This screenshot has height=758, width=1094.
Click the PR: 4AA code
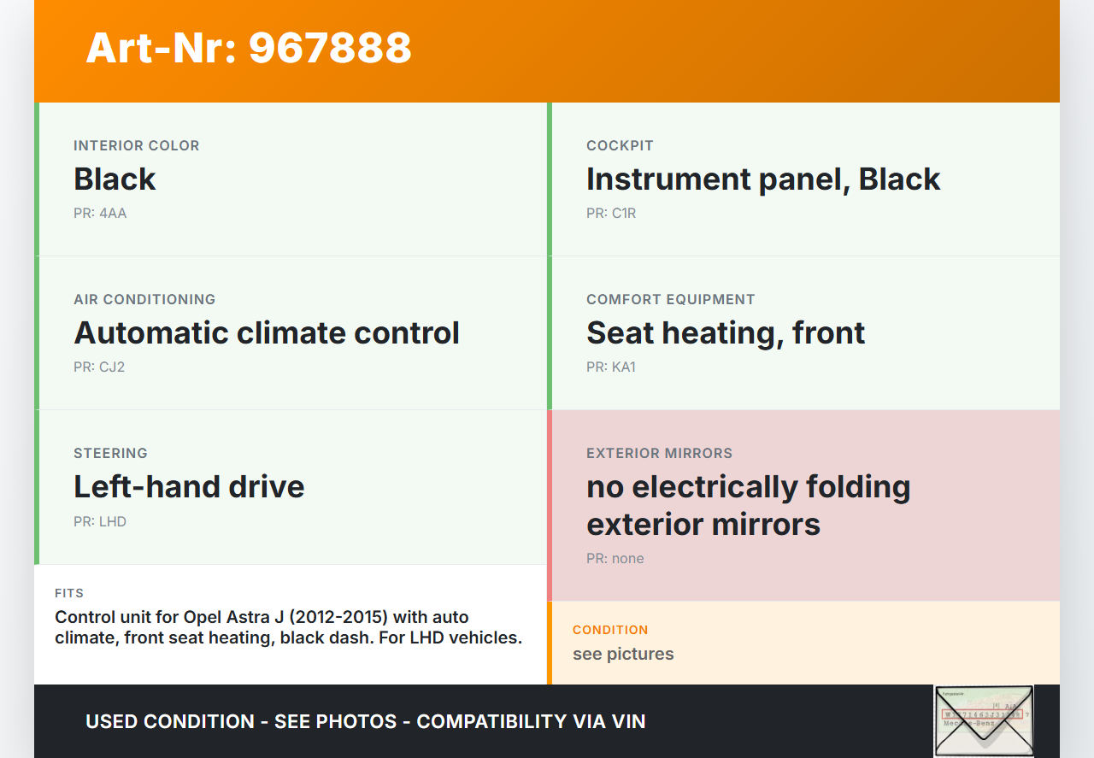pos(100,214)
